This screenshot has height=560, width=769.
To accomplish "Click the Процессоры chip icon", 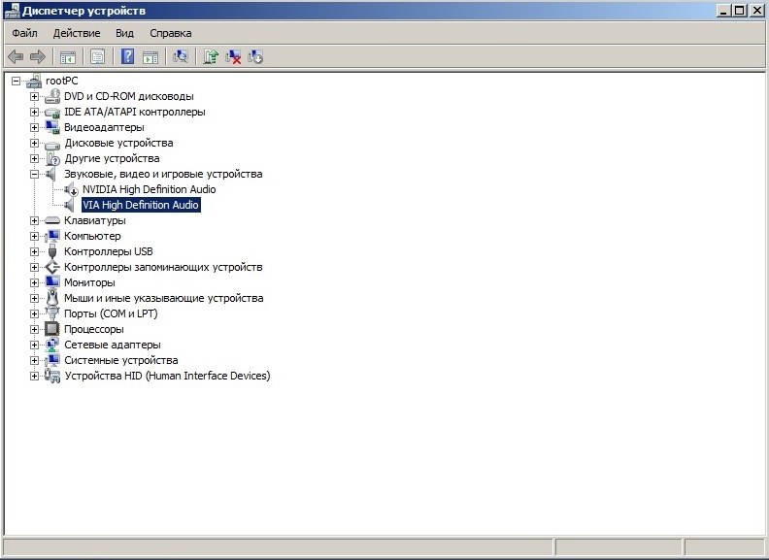I will (52, 329).
